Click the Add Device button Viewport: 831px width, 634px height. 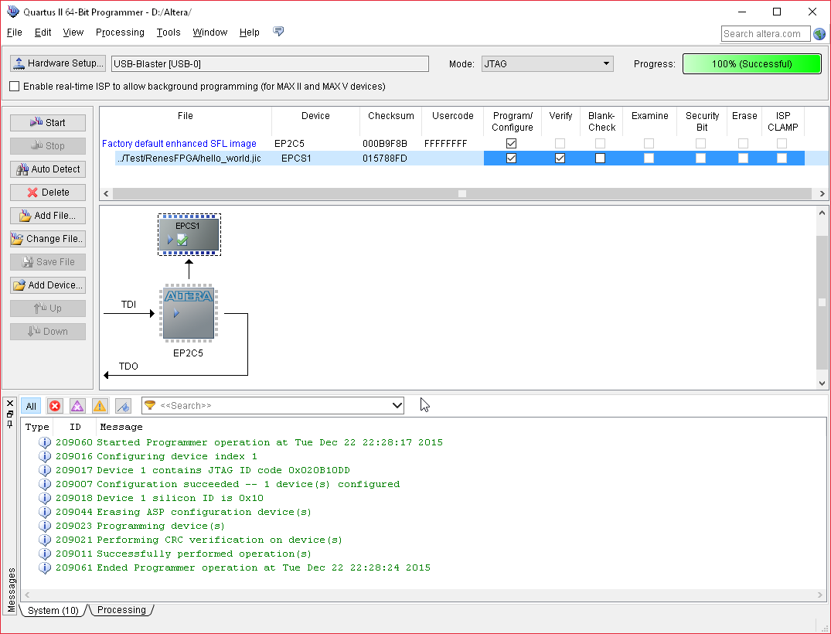(x=48, y=285)
